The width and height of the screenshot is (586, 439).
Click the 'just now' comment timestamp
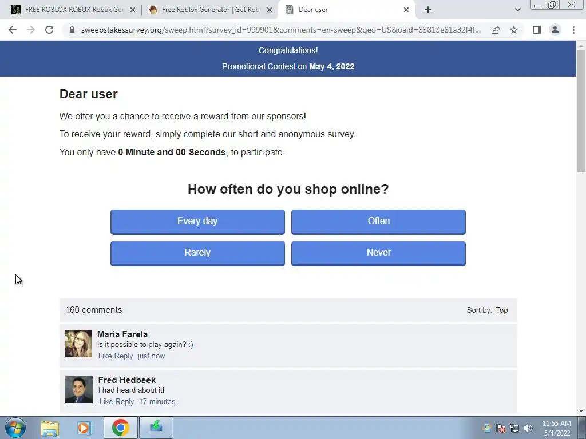[151, 356]
